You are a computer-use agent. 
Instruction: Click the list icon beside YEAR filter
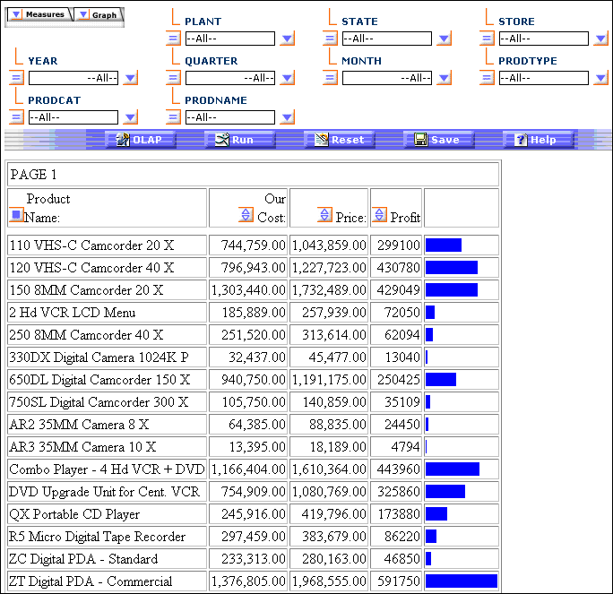pyautogui.click(x=16, y=78)
